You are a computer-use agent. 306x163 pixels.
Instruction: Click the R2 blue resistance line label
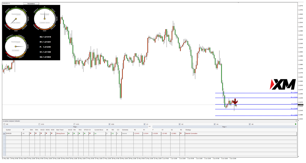(x=294, y=92)
